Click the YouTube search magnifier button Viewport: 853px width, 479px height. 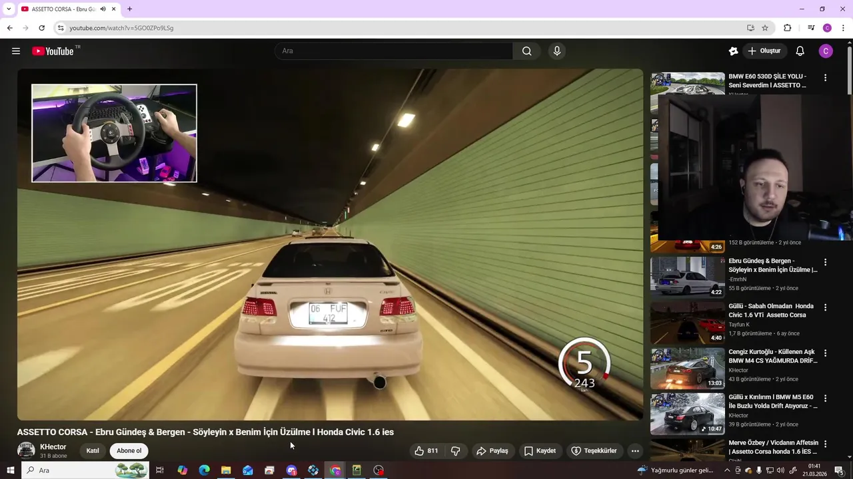coord(526,51)
